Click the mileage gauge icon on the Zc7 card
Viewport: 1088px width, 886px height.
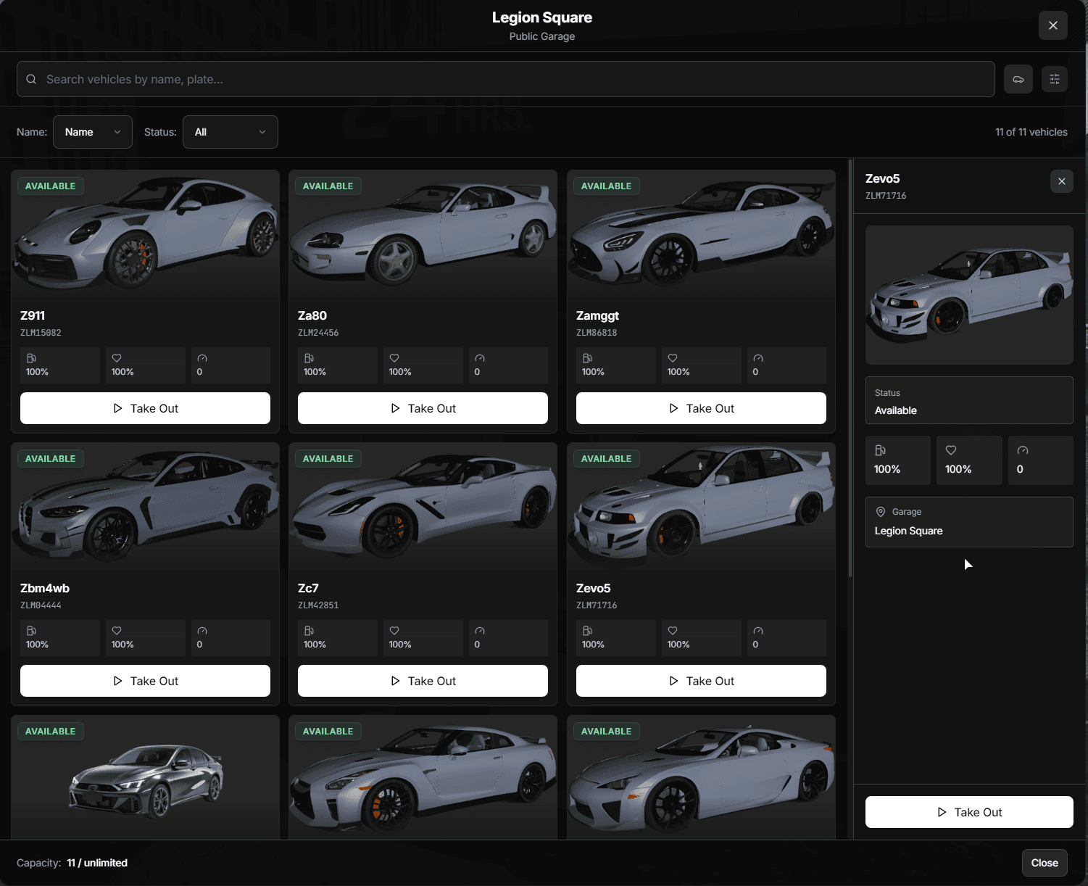click(480, 631)
